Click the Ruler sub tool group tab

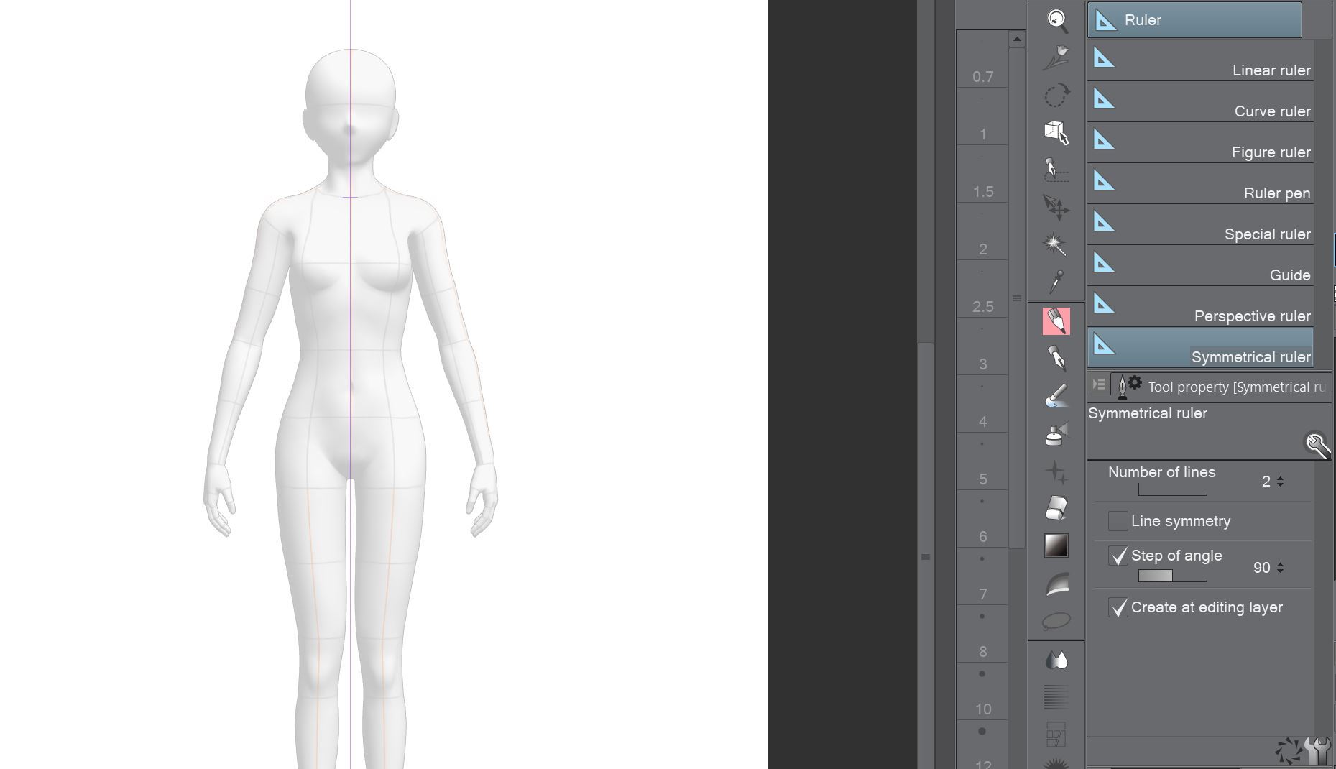pos(1194,20)
